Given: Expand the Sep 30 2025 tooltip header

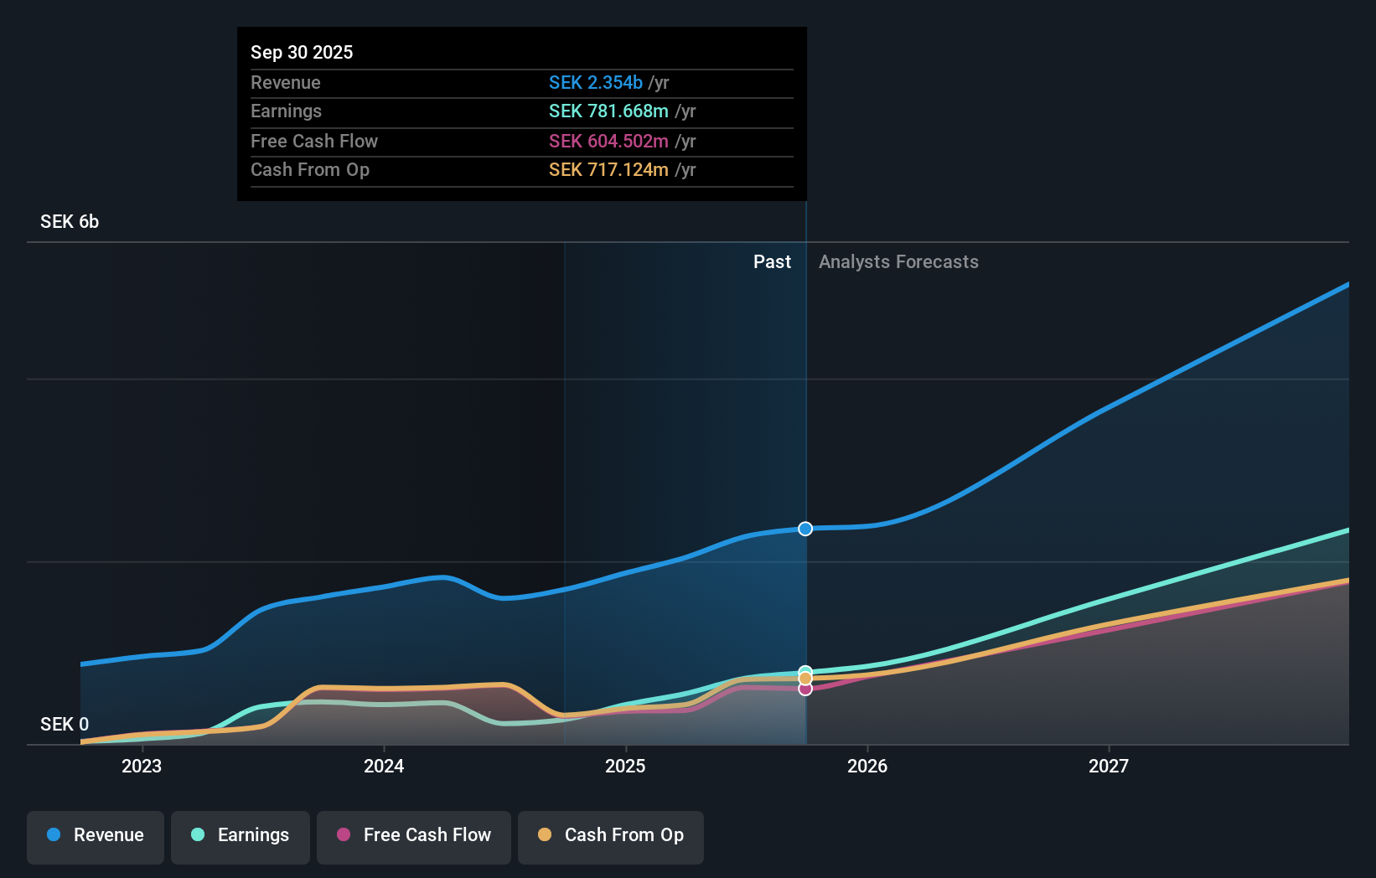Looking at the screenshot, I should coord(302,52).
